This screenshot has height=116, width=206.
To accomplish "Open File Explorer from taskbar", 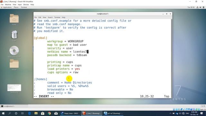I will point(36,113).
